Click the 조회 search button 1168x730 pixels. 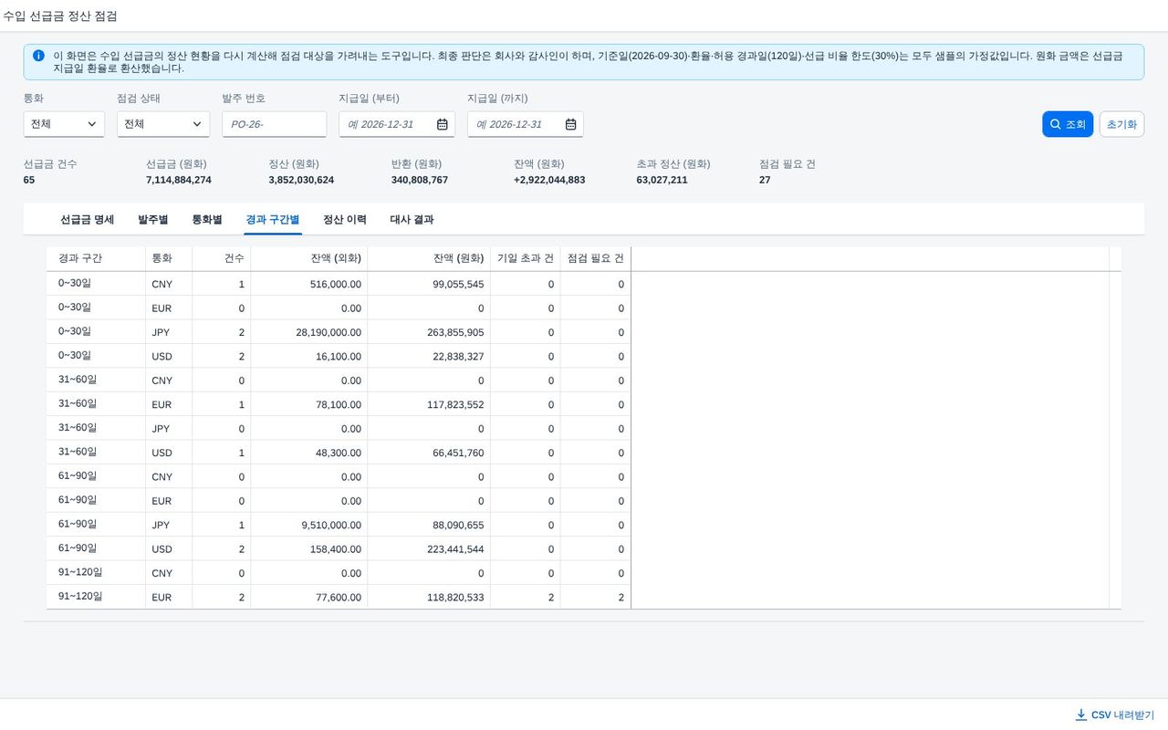click(1068, 124)
